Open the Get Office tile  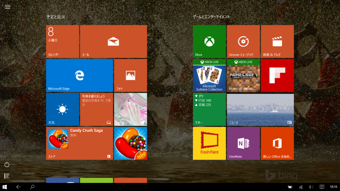click(x=277, y=143)
